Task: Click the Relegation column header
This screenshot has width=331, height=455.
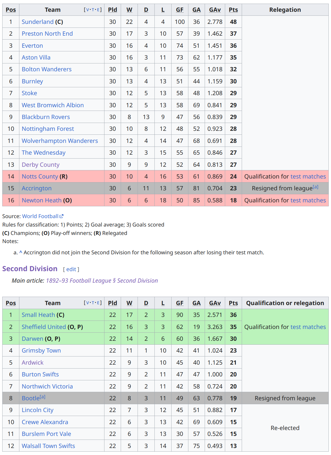Action: [285, 10]
